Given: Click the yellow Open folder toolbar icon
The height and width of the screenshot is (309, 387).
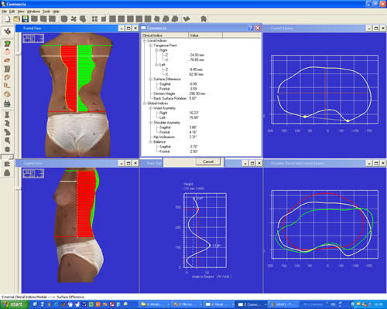Looking at the screenshot, I should coord(16,19).
